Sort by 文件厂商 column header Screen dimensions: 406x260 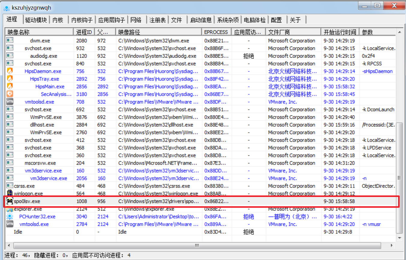point(293,32)
